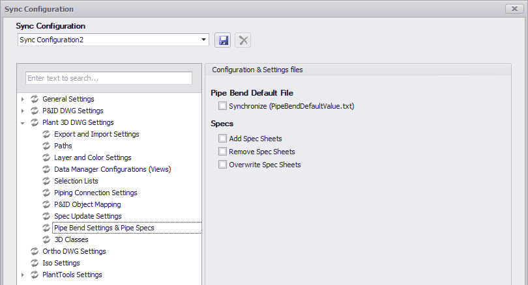Select Data Manager Configurations (Views)

113,169
